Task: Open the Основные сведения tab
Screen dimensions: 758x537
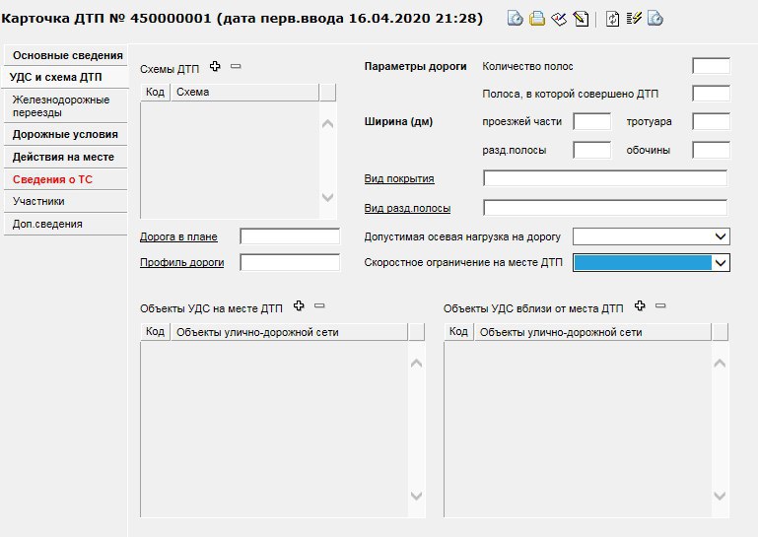Action: (68, 55)
